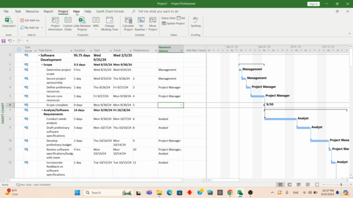This screenshot has width=353, height=198.
Task: Click the taskbar Search box
Action: point(108,193)
